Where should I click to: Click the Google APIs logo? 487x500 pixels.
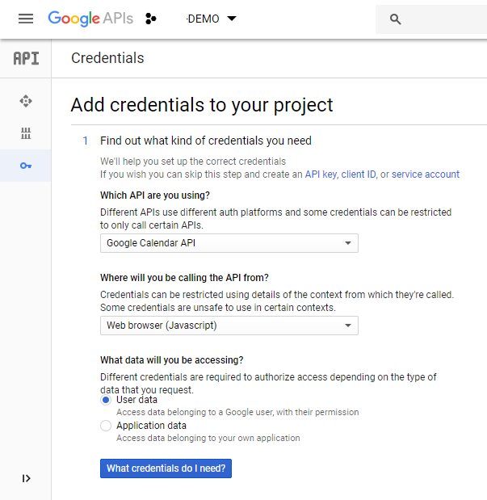[x=90, y=19]
